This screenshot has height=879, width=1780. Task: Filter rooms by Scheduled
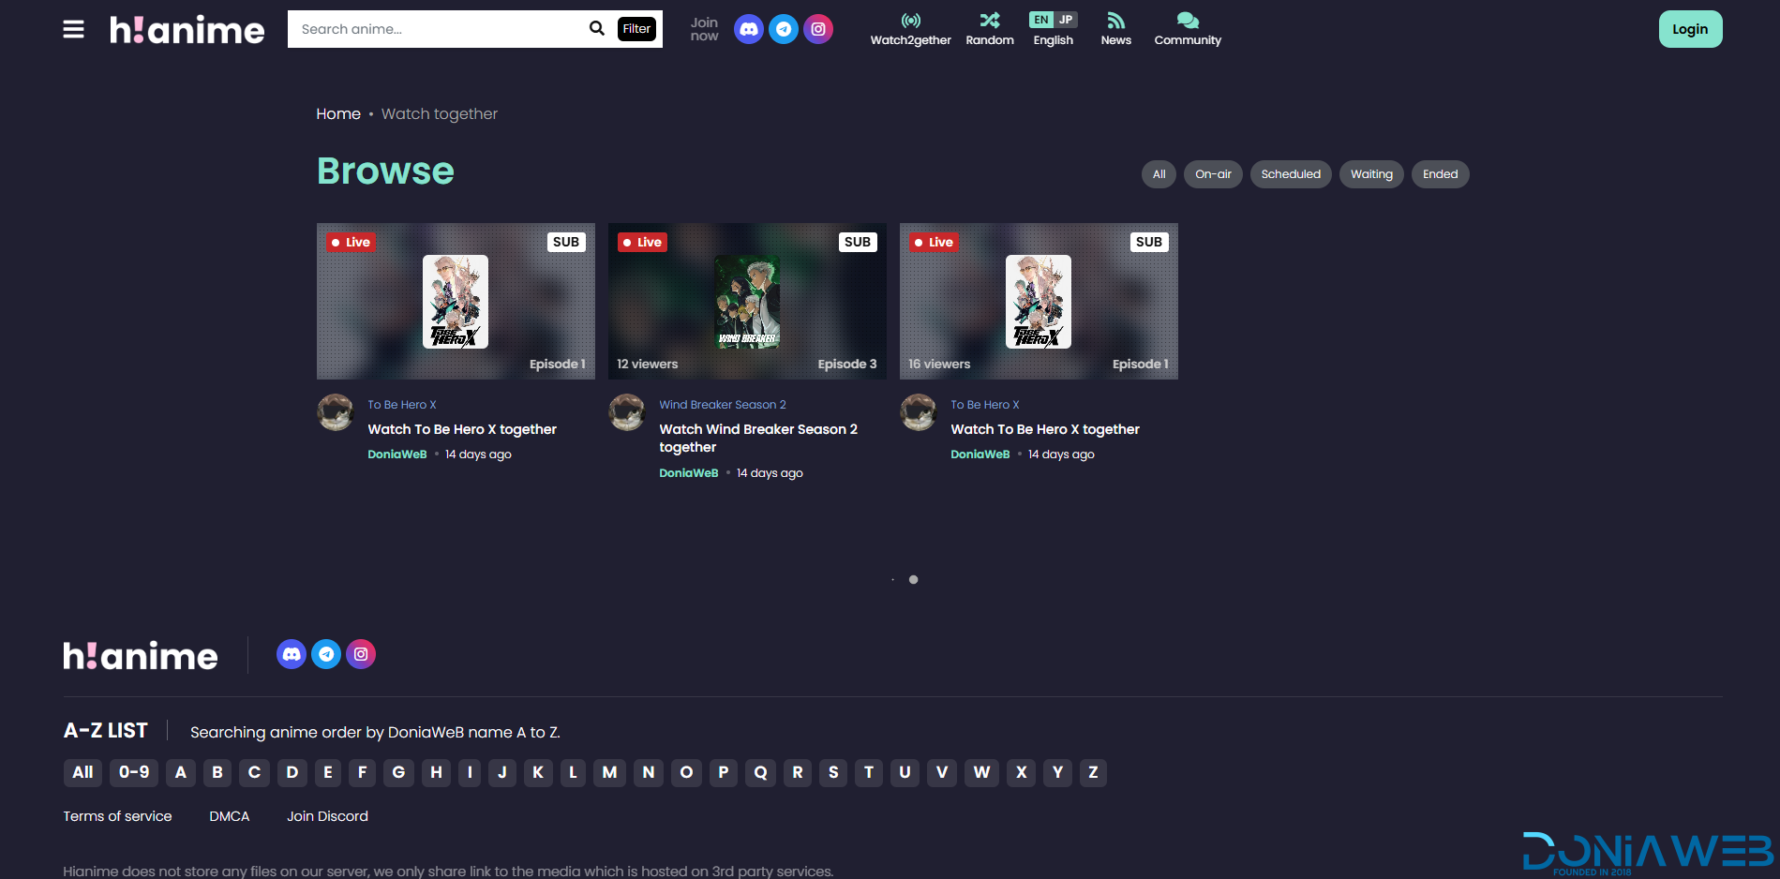click(x=1291, y=174)
